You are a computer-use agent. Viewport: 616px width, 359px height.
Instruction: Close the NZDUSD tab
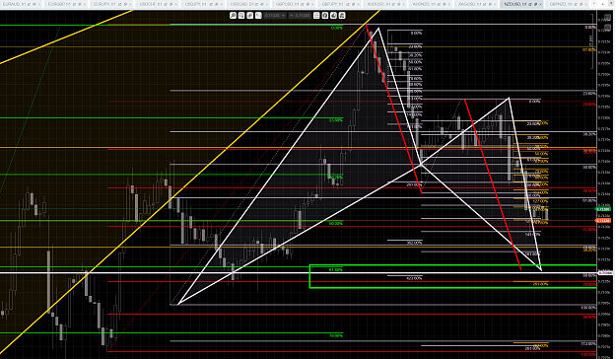[x=540, y=4]
